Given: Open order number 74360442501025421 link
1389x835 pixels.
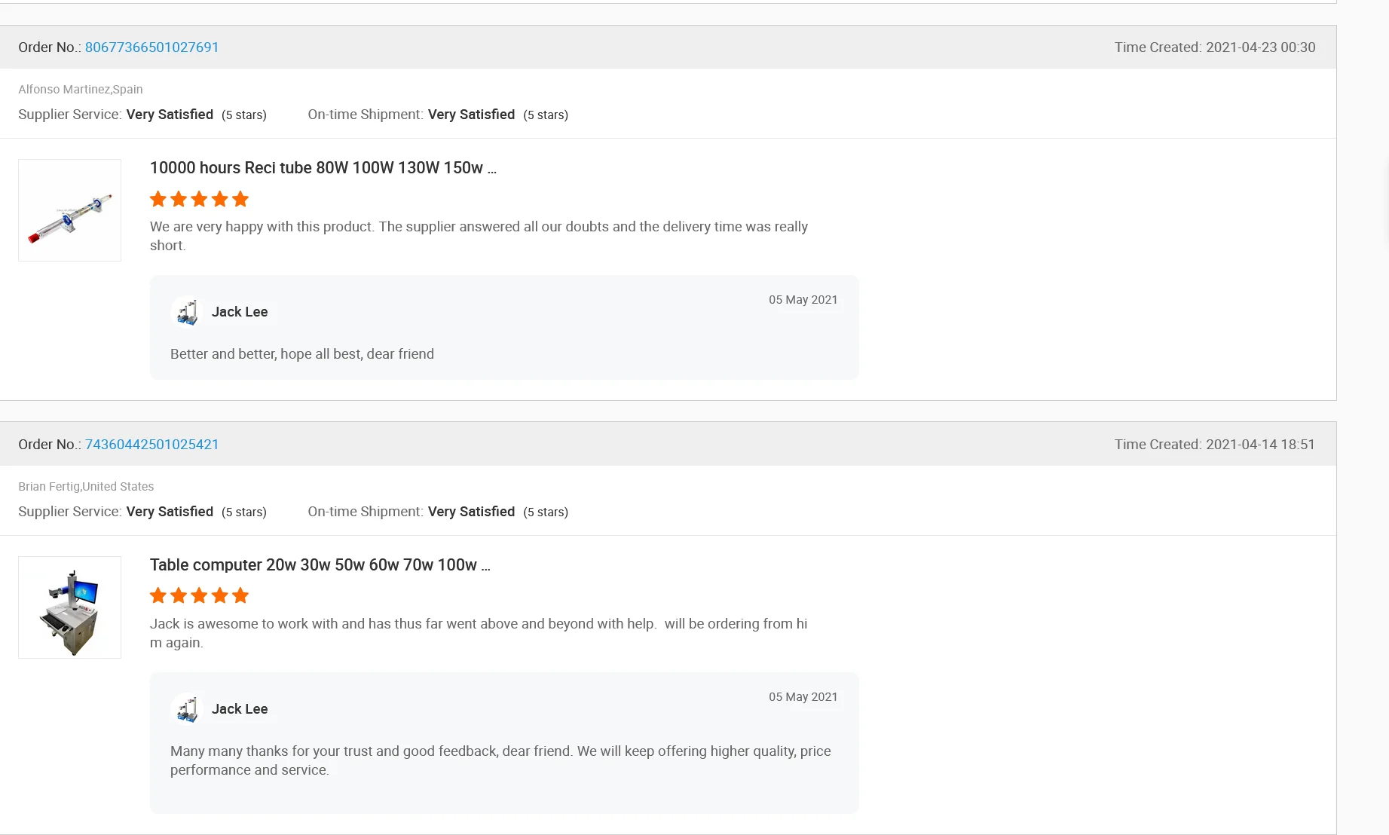Looking at the screenshot, I should 151,445.
